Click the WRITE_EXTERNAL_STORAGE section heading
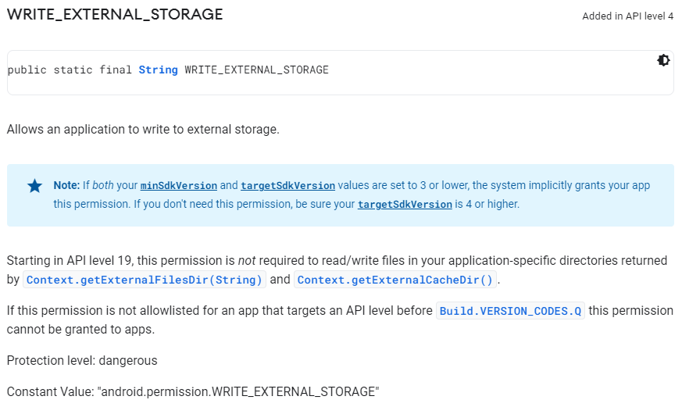 pos(115,15)
